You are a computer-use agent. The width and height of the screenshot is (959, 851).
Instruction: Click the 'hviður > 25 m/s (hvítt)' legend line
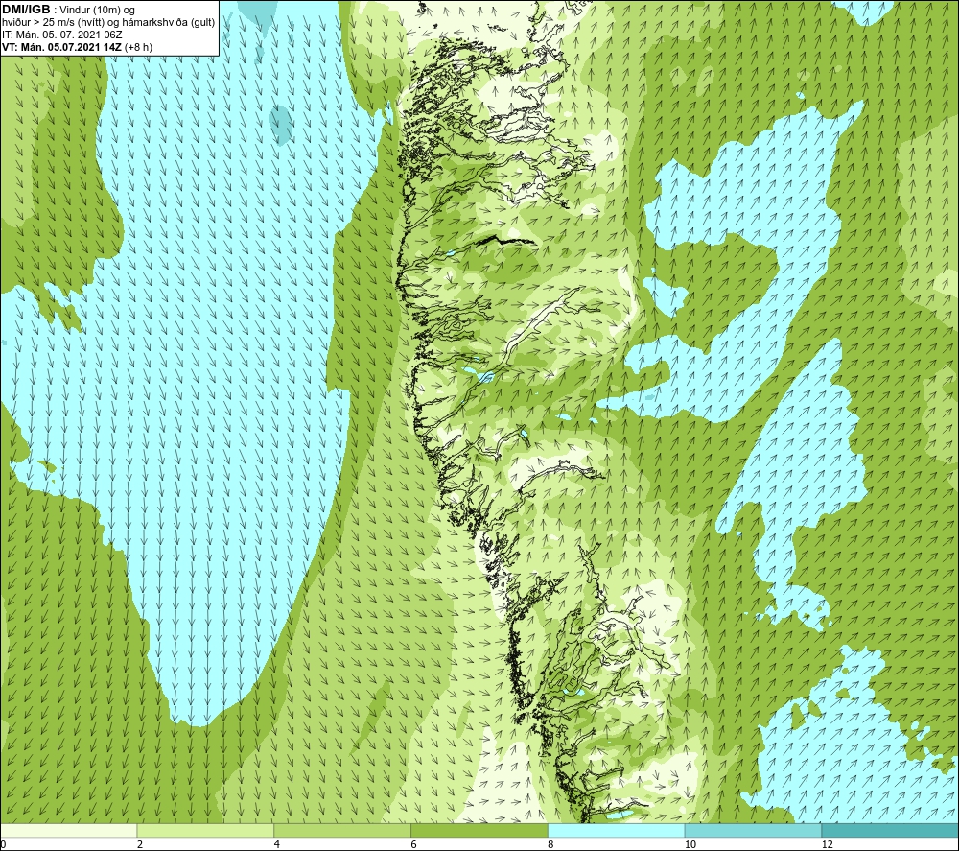(108, 23)
